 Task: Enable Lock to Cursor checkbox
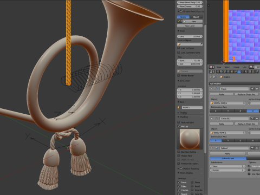179,48
